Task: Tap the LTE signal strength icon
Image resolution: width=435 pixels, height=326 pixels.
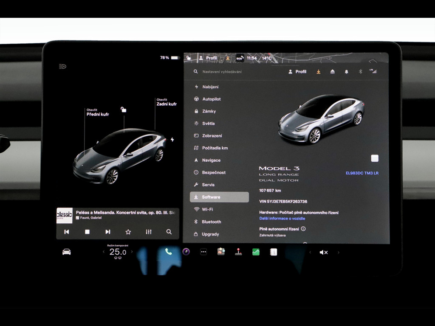Action: tap(373, 71)
